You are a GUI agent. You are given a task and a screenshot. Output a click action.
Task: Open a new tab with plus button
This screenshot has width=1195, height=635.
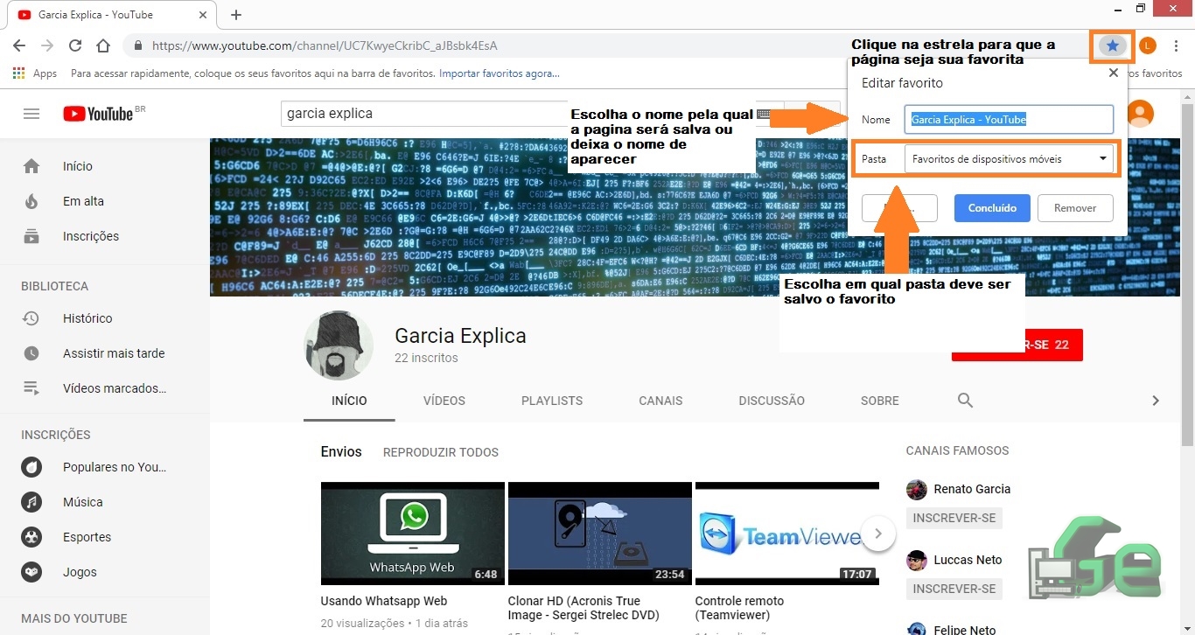[236, 15]
